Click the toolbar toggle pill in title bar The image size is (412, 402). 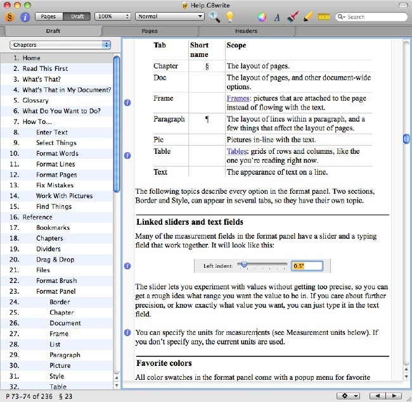[403, 5]
